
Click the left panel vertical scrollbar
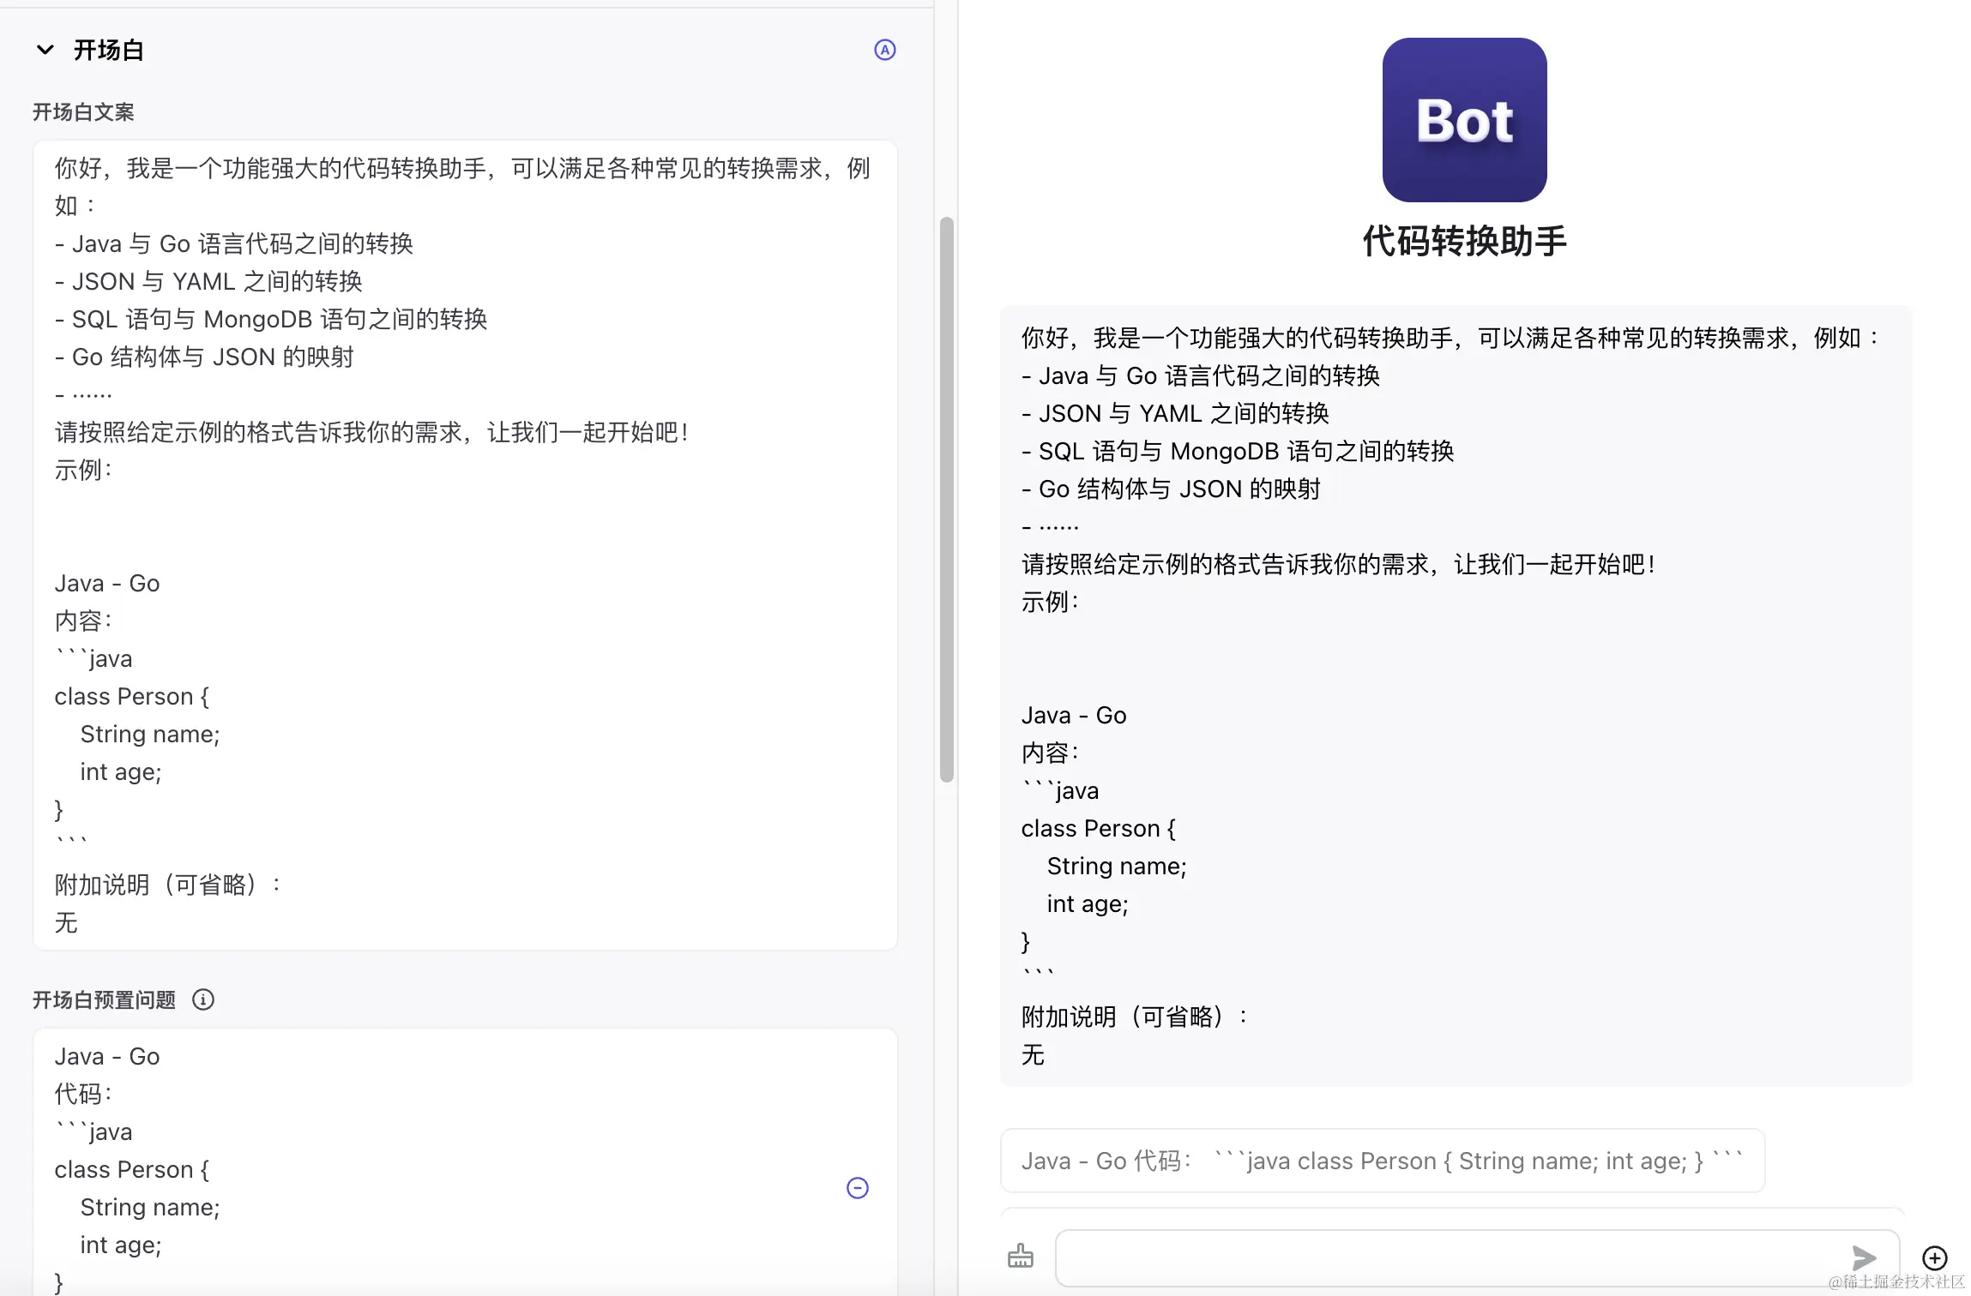pyautogui.click(x=946, y=497)
